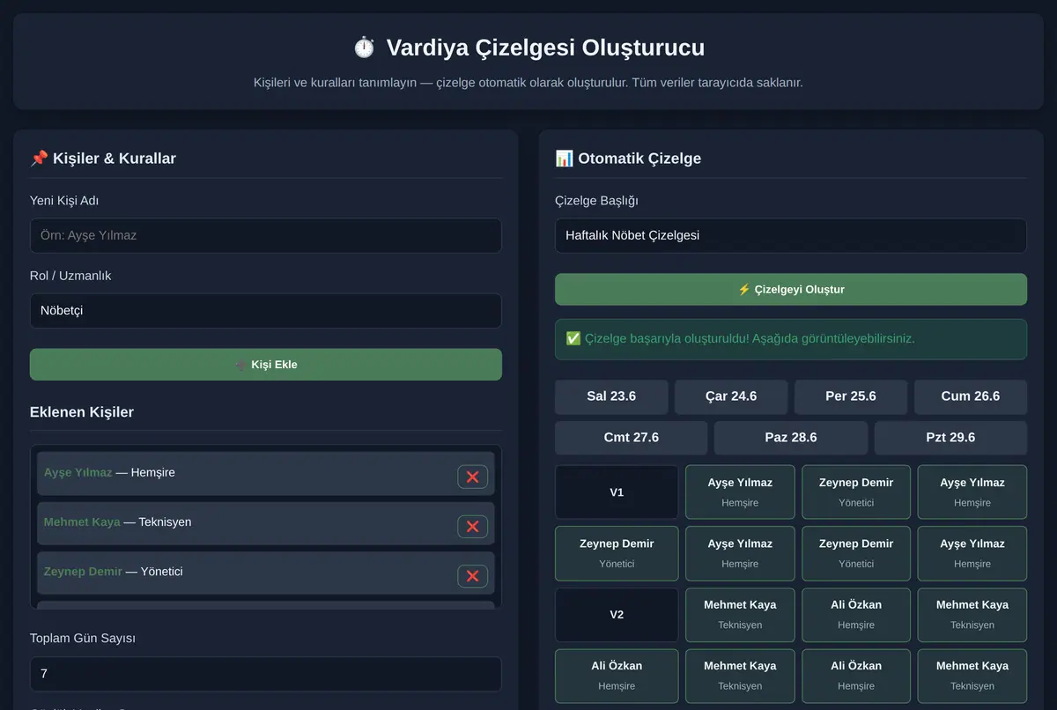The height and width of the screenshot is (710, 1057).
Task: Edit the Çizelge Başlığı text field
Action: [x=791, y=235]
